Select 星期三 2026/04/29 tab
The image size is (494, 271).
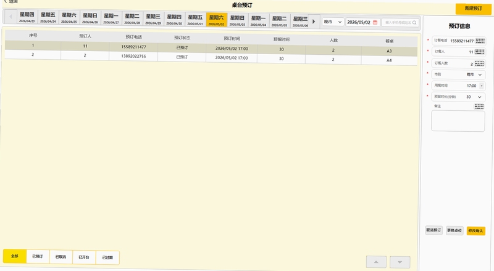tap(153, 19)
